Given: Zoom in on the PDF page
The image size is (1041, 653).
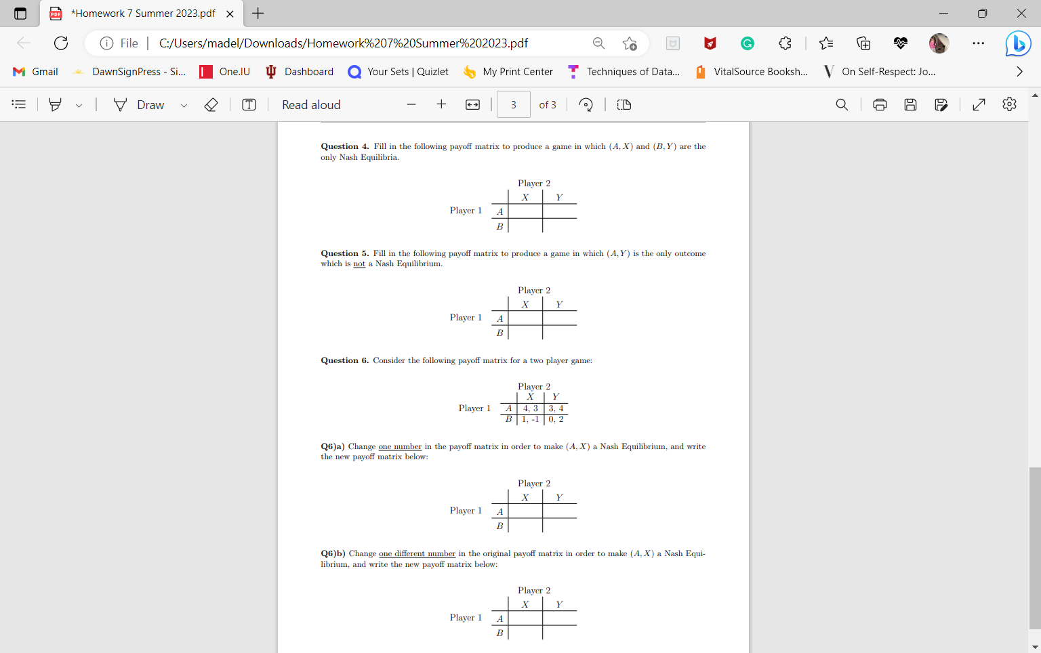Looking at the screenshot, I should point(441,104).
